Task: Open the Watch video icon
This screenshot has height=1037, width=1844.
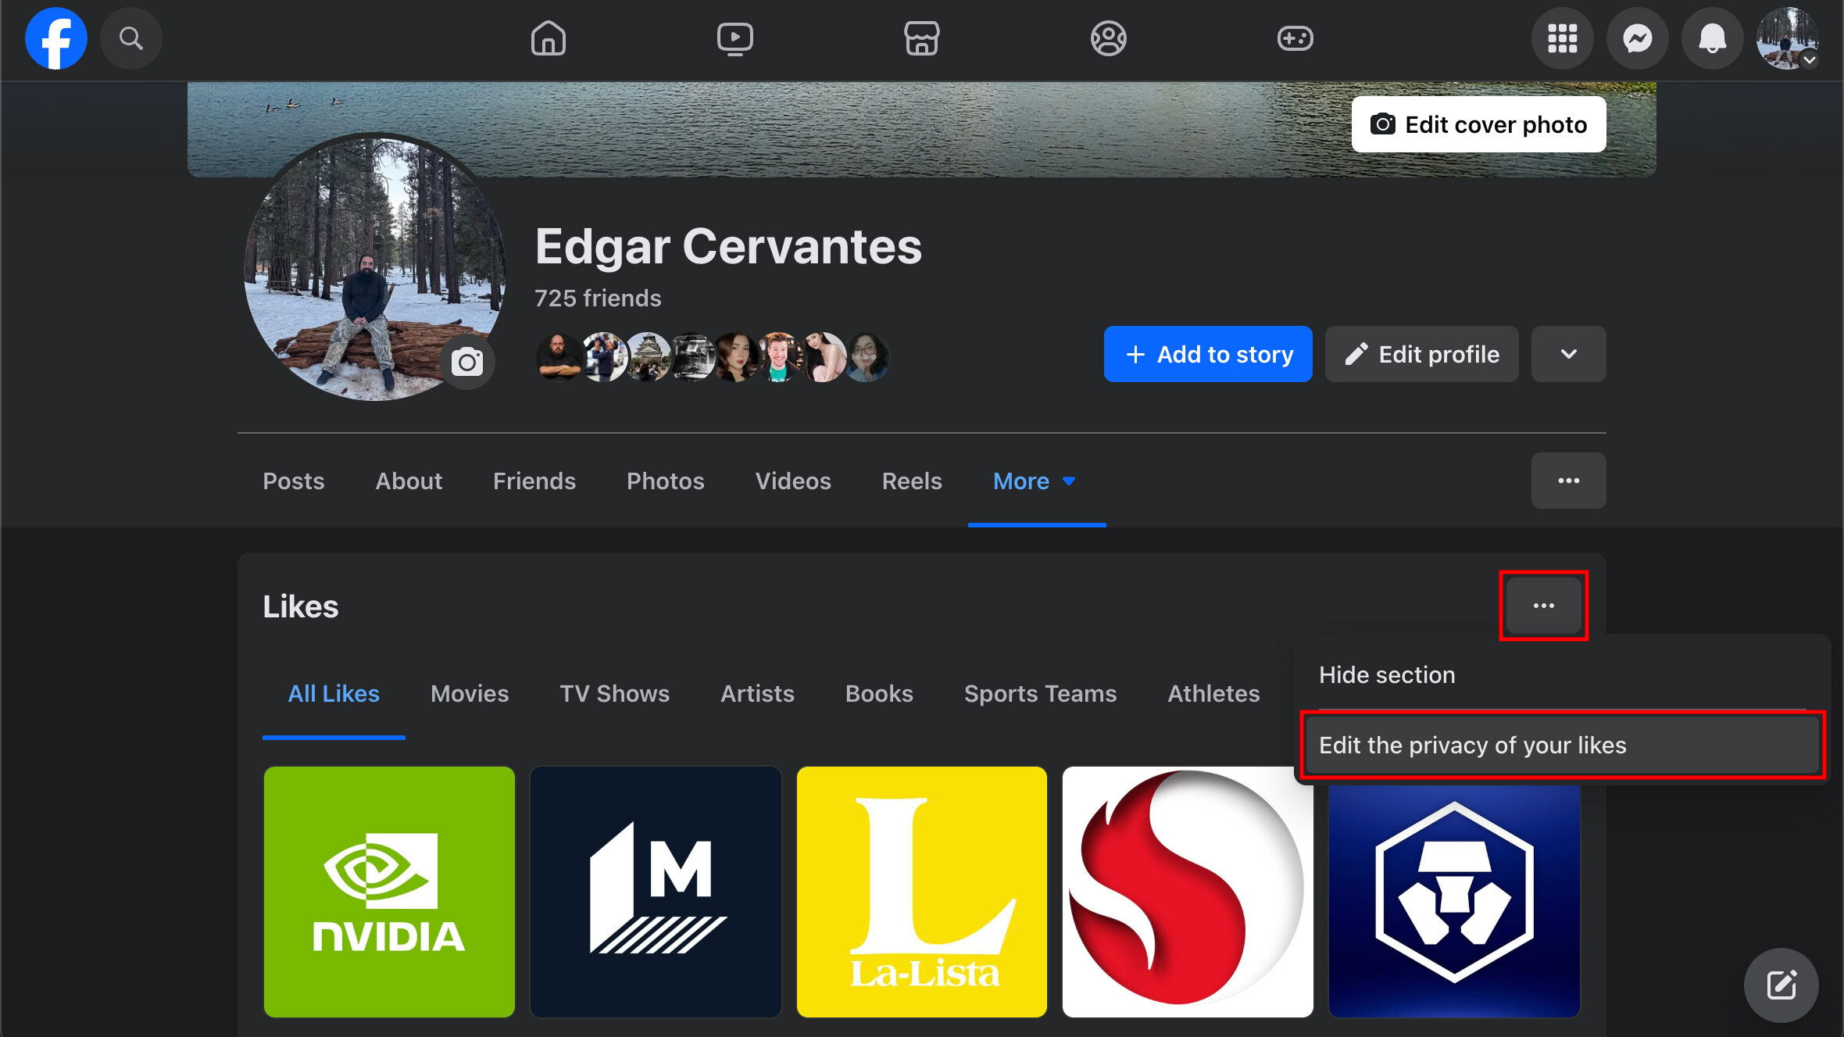Action: coord(734,38)
